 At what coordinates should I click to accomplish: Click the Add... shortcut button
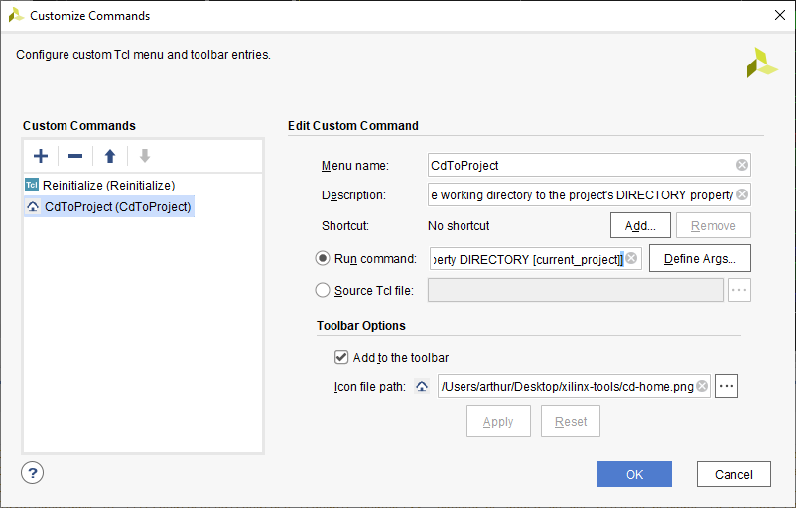639,226
